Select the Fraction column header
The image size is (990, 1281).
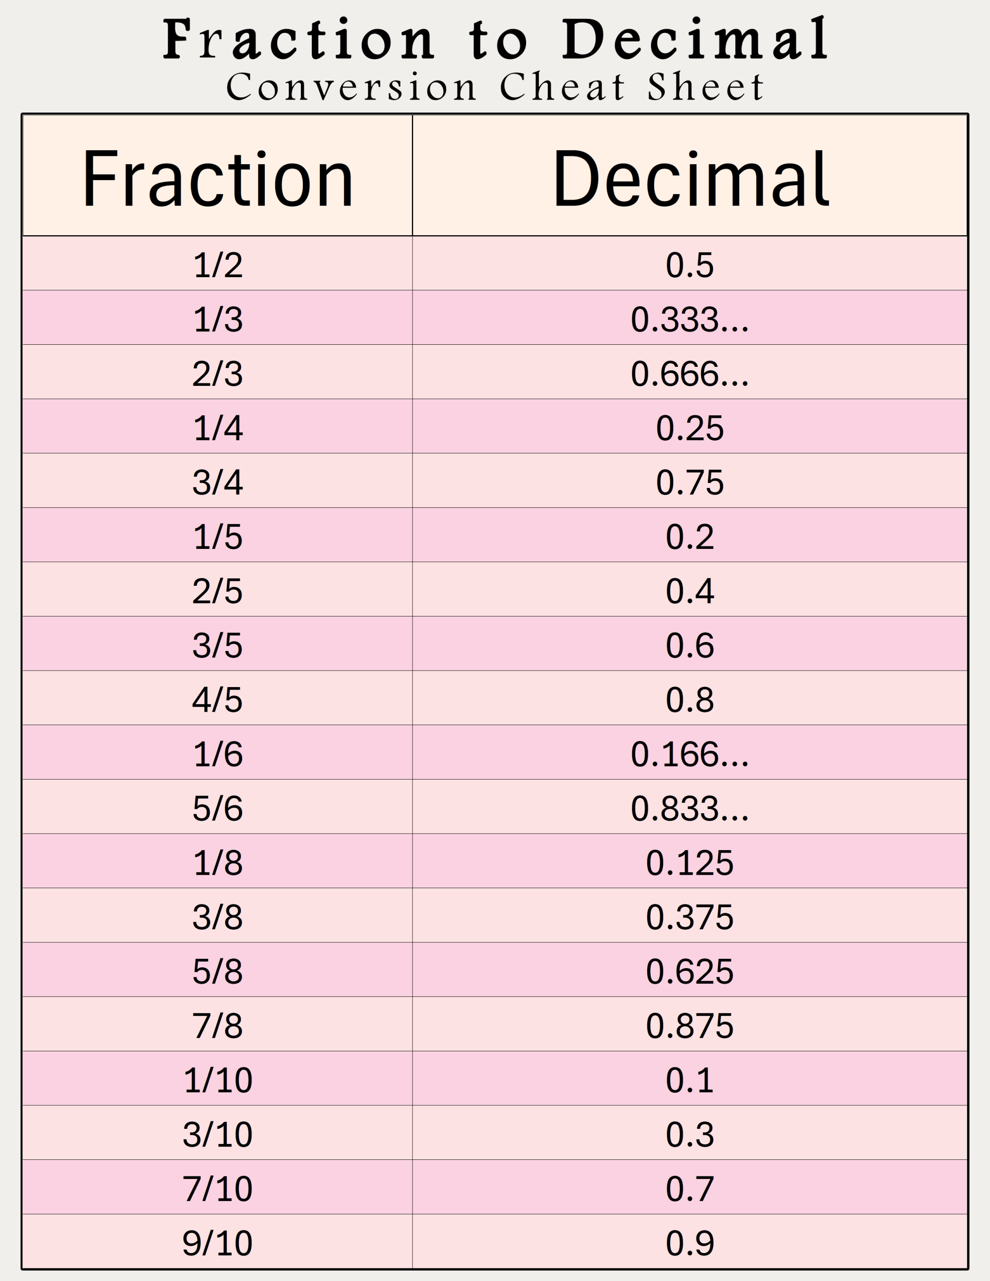(x=218, y=178)
